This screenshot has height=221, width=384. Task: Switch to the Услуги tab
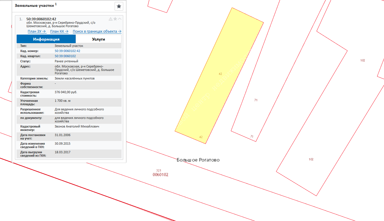coord(99,39)
